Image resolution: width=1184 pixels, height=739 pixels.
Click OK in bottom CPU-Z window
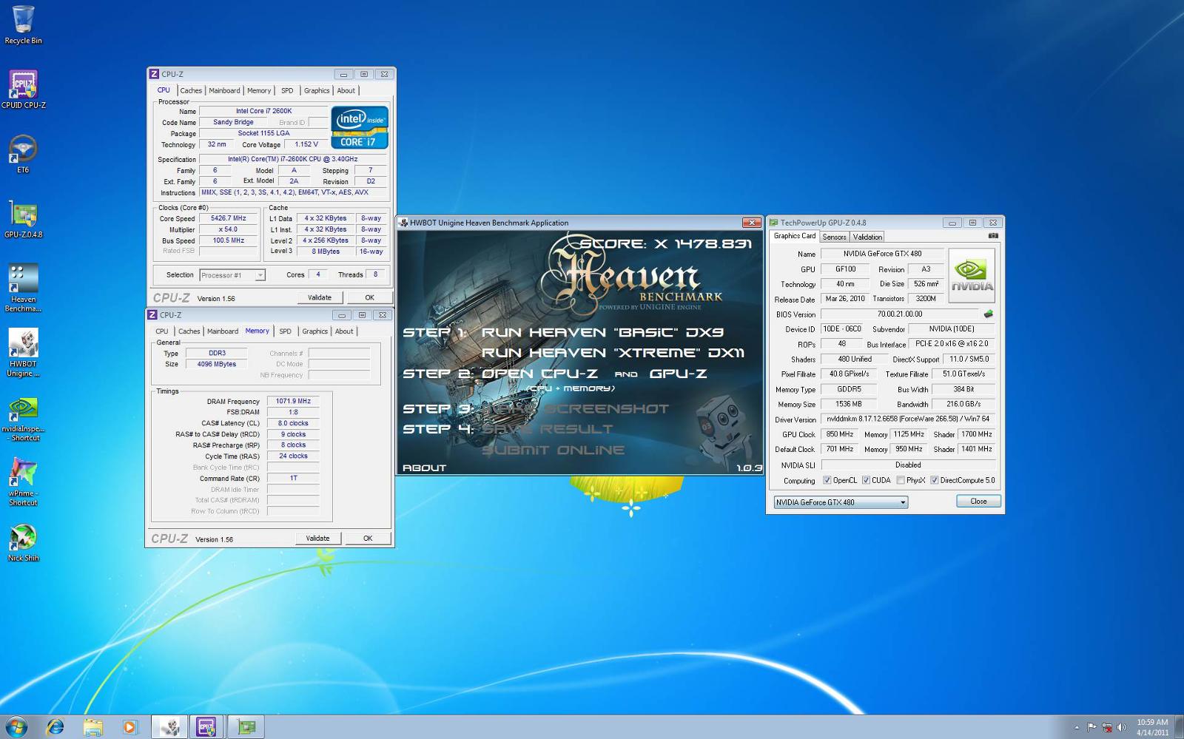[x=368, y=539]
